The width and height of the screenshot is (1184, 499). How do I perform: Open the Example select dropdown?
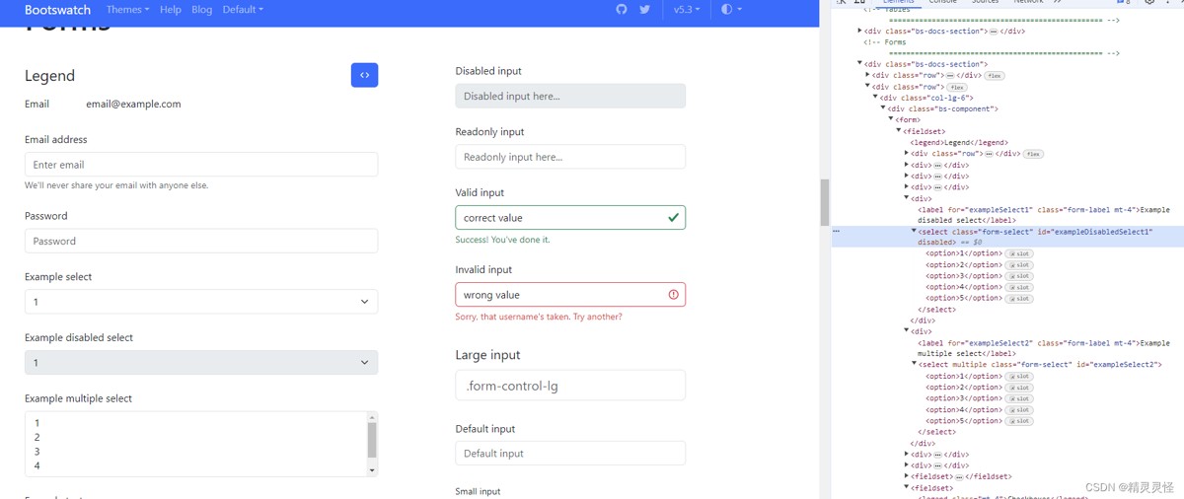coord(201,302)
